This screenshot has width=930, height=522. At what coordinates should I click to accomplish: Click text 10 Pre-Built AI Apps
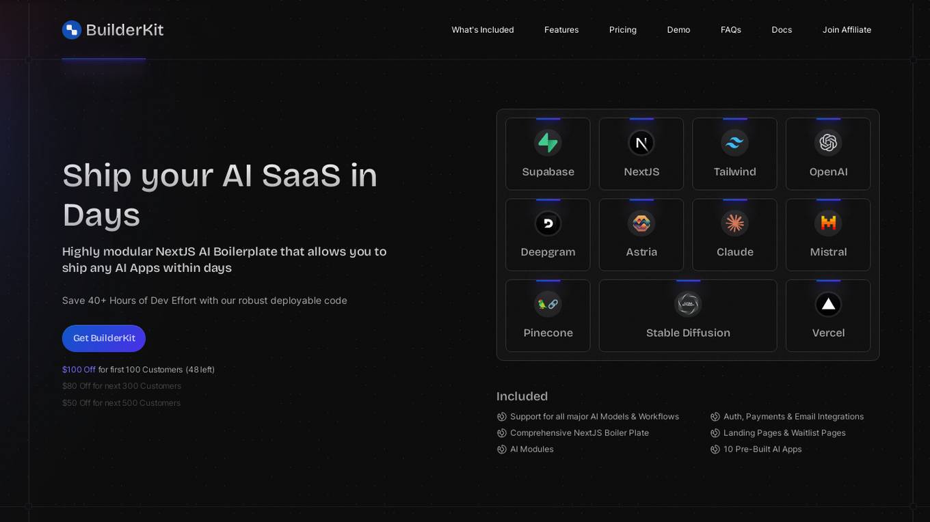coord(762,450)
